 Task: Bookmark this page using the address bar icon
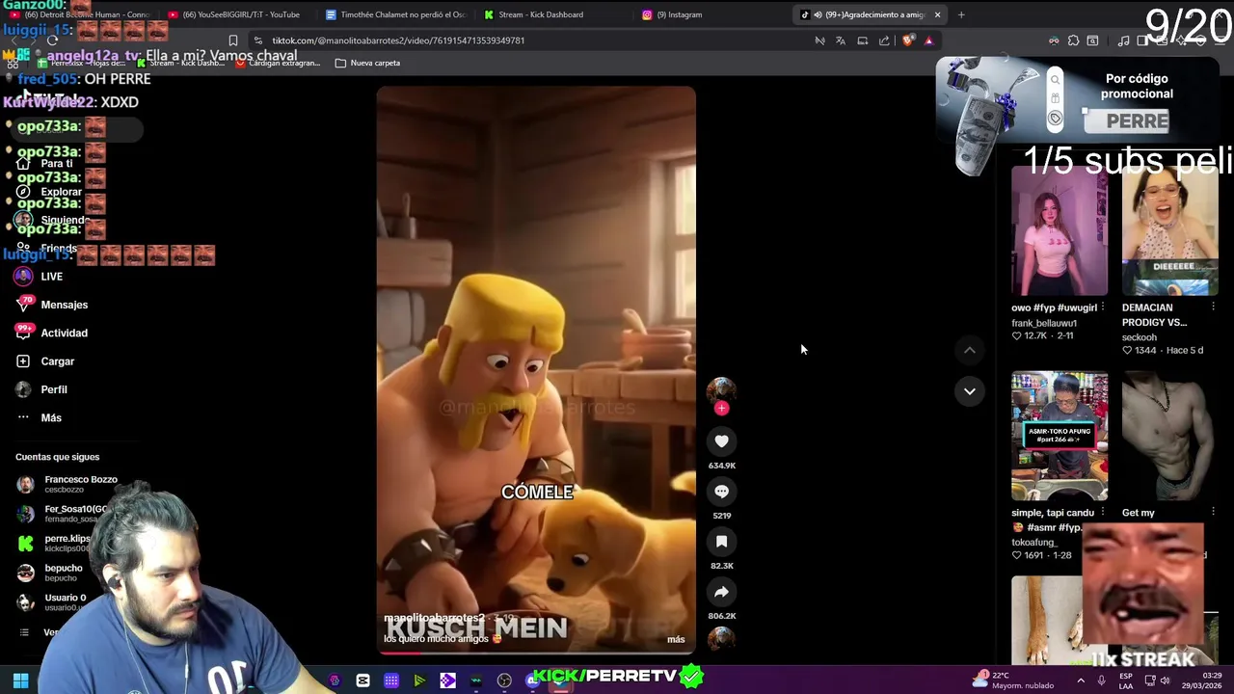click(232, 40)
